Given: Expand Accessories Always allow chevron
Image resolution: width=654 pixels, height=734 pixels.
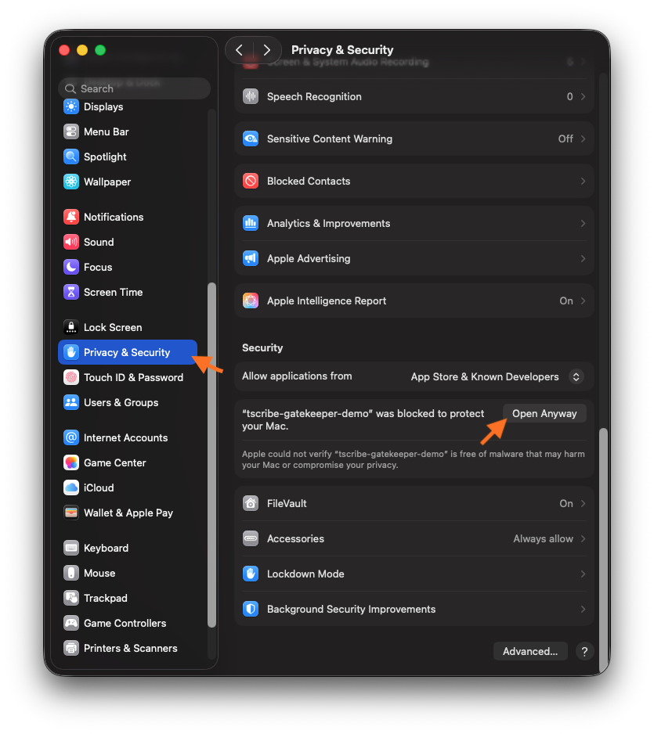Looking at the screenshot, I should tap(583, 538).
